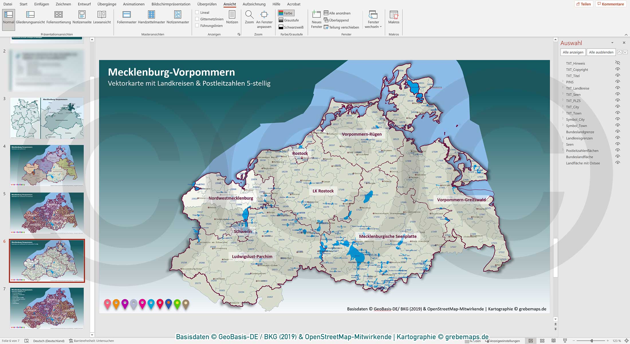Expand the TXT_Landkreise group
Viewport: 630px width, 344px height.
point(563,88)
